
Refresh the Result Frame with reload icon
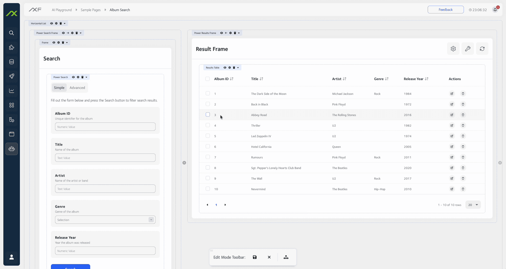point(482,49)
